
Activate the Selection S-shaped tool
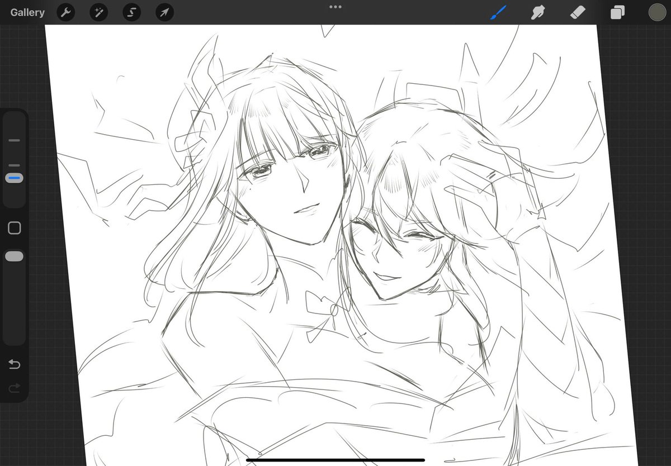click(132, 12)
